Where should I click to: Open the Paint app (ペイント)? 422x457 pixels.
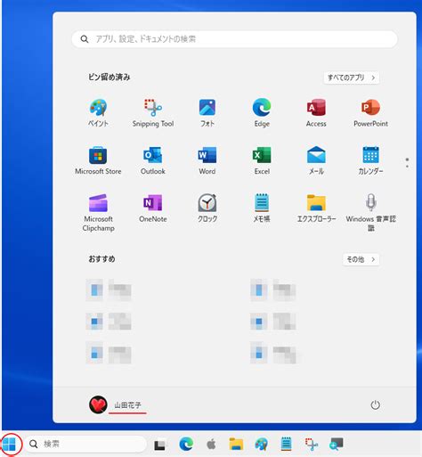98,113
